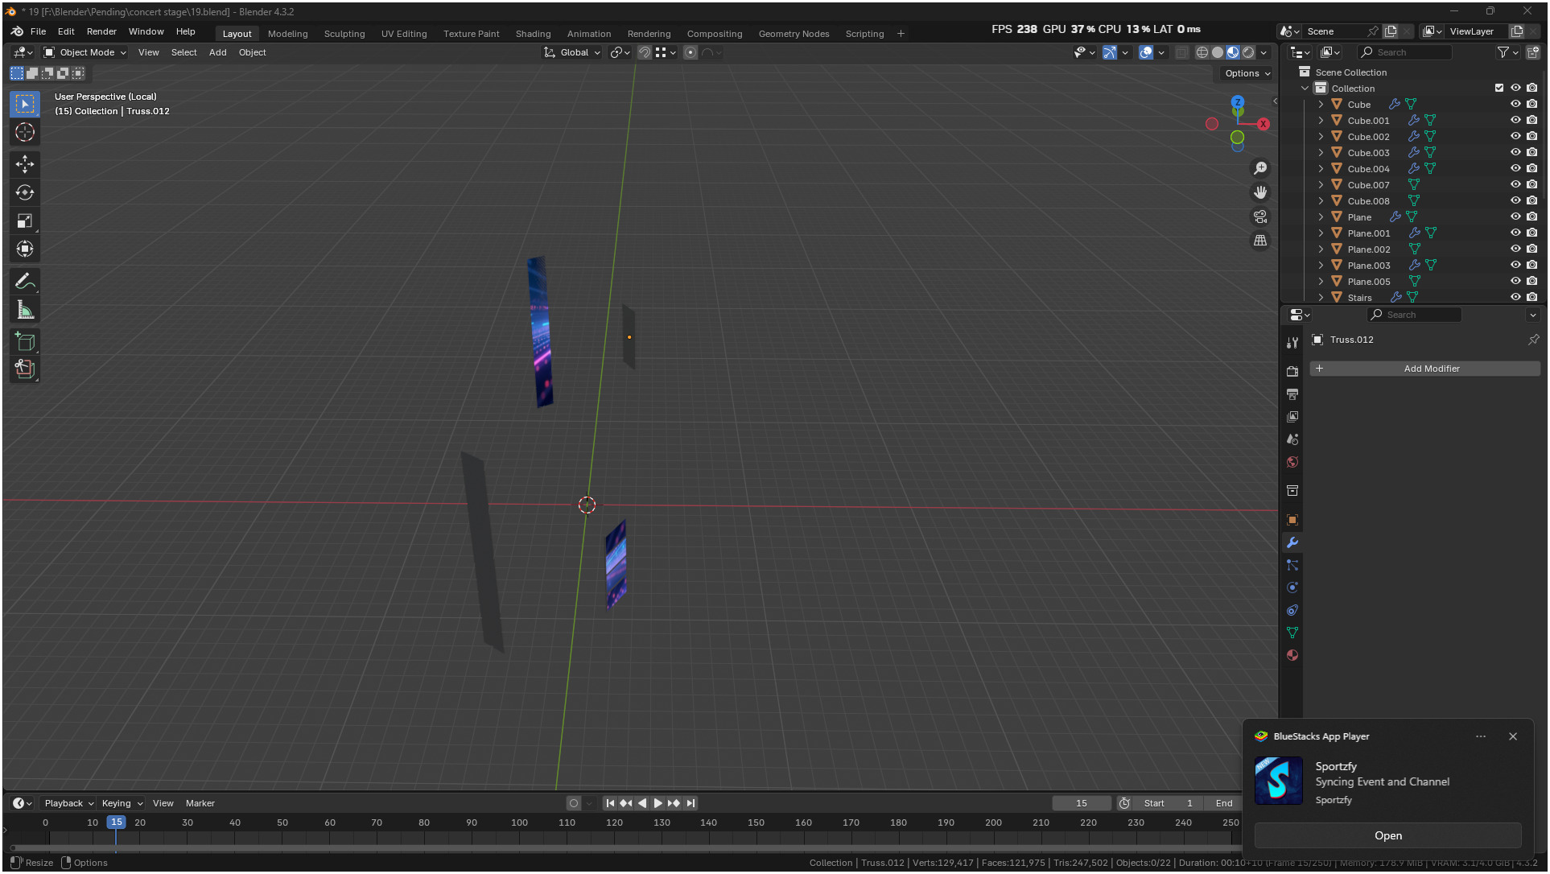The image size is (1550, 874).
Task: Select the Rotate tool
Action: (x=25, y=192)
